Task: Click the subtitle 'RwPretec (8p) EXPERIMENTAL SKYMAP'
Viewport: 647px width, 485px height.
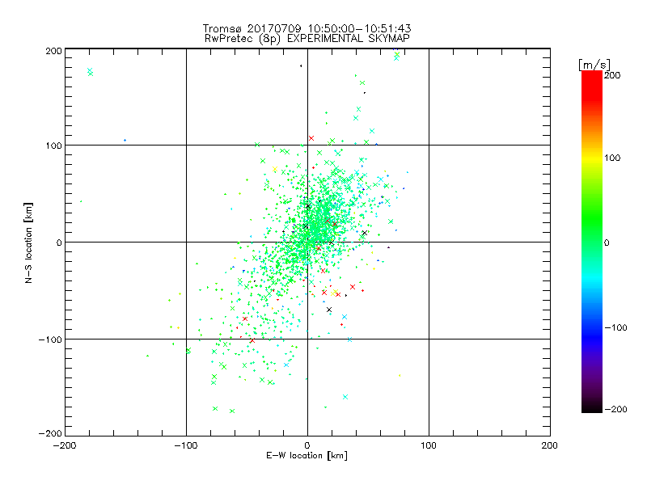Action: click(307, 39)
